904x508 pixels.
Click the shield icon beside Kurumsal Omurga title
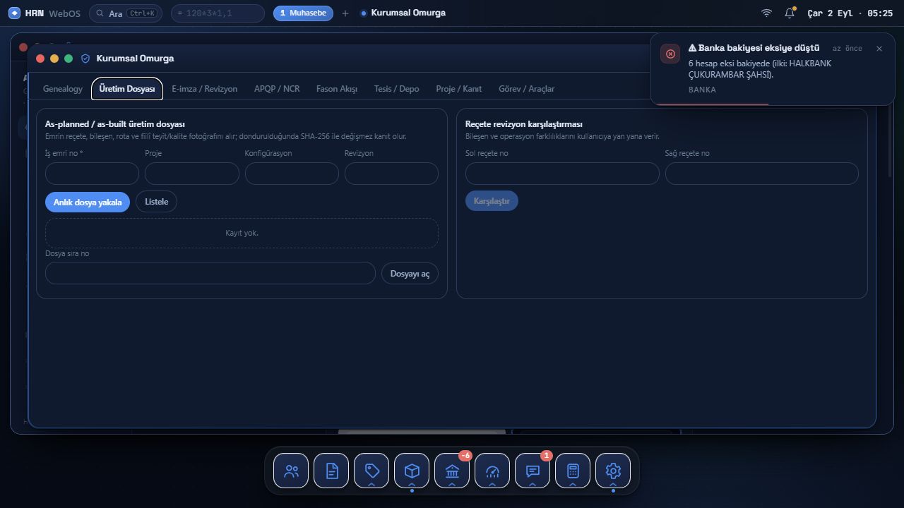point(85,59)
